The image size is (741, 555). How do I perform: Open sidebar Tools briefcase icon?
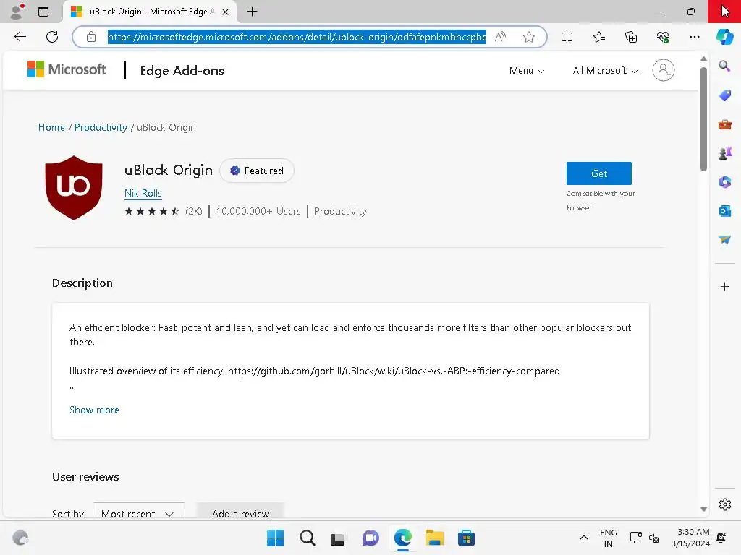(724, 124)
